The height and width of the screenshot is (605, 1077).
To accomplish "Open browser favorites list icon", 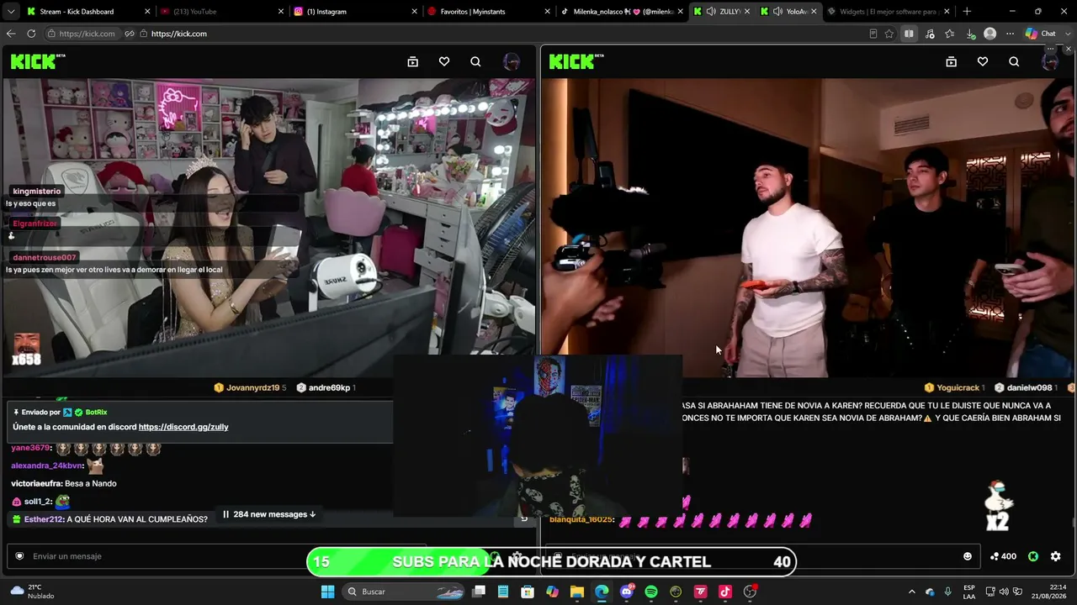I will 950,34.
